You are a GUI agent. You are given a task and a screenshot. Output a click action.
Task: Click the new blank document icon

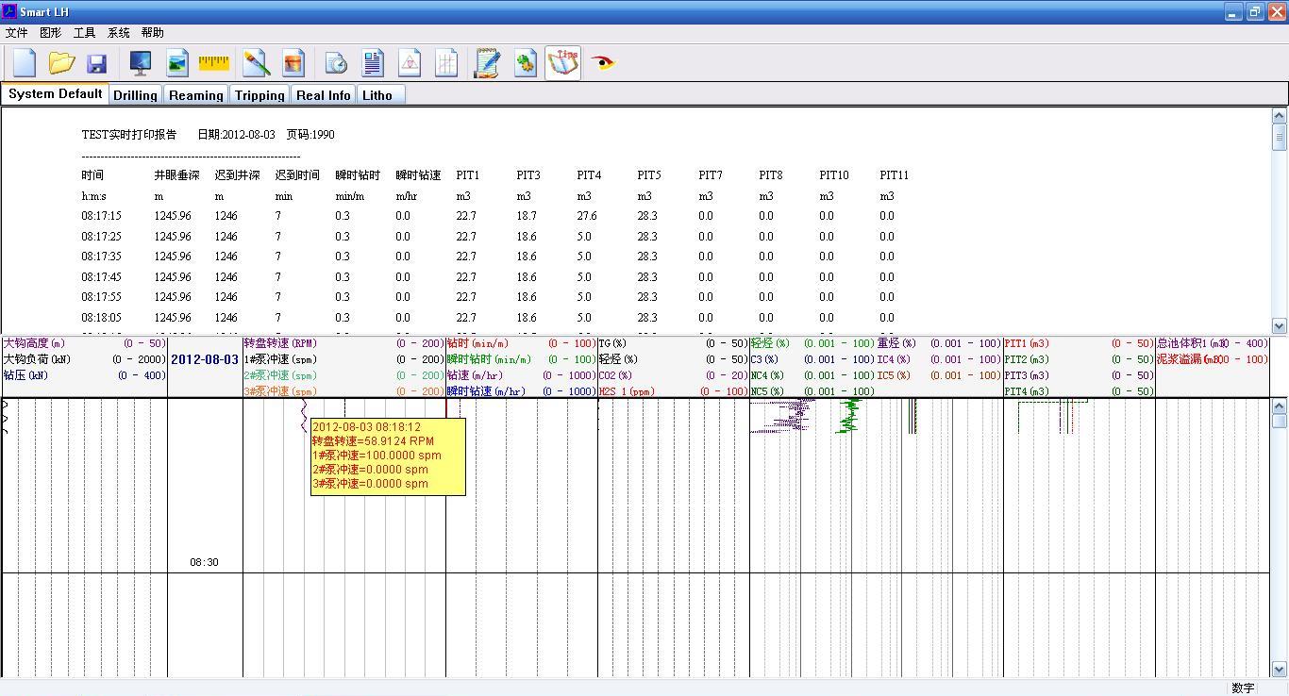tap(25, 63)
